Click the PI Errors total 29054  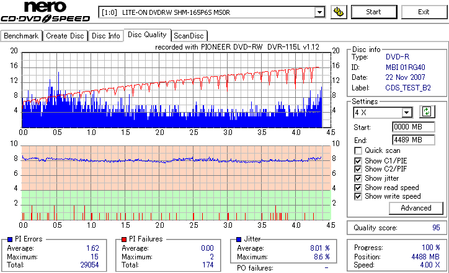coord(89,265)
